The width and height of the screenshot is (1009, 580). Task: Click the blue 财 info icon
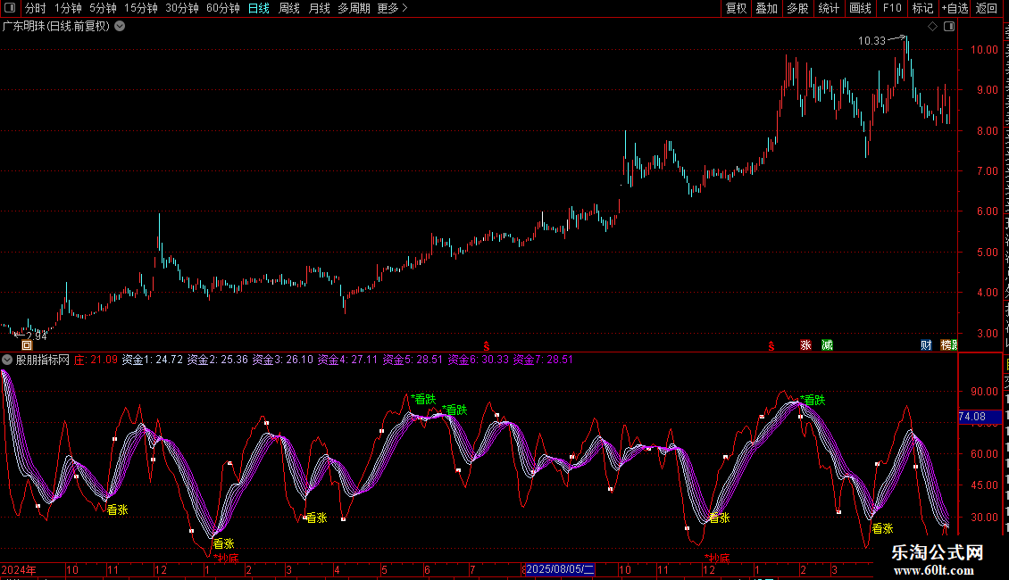(926, 345)
